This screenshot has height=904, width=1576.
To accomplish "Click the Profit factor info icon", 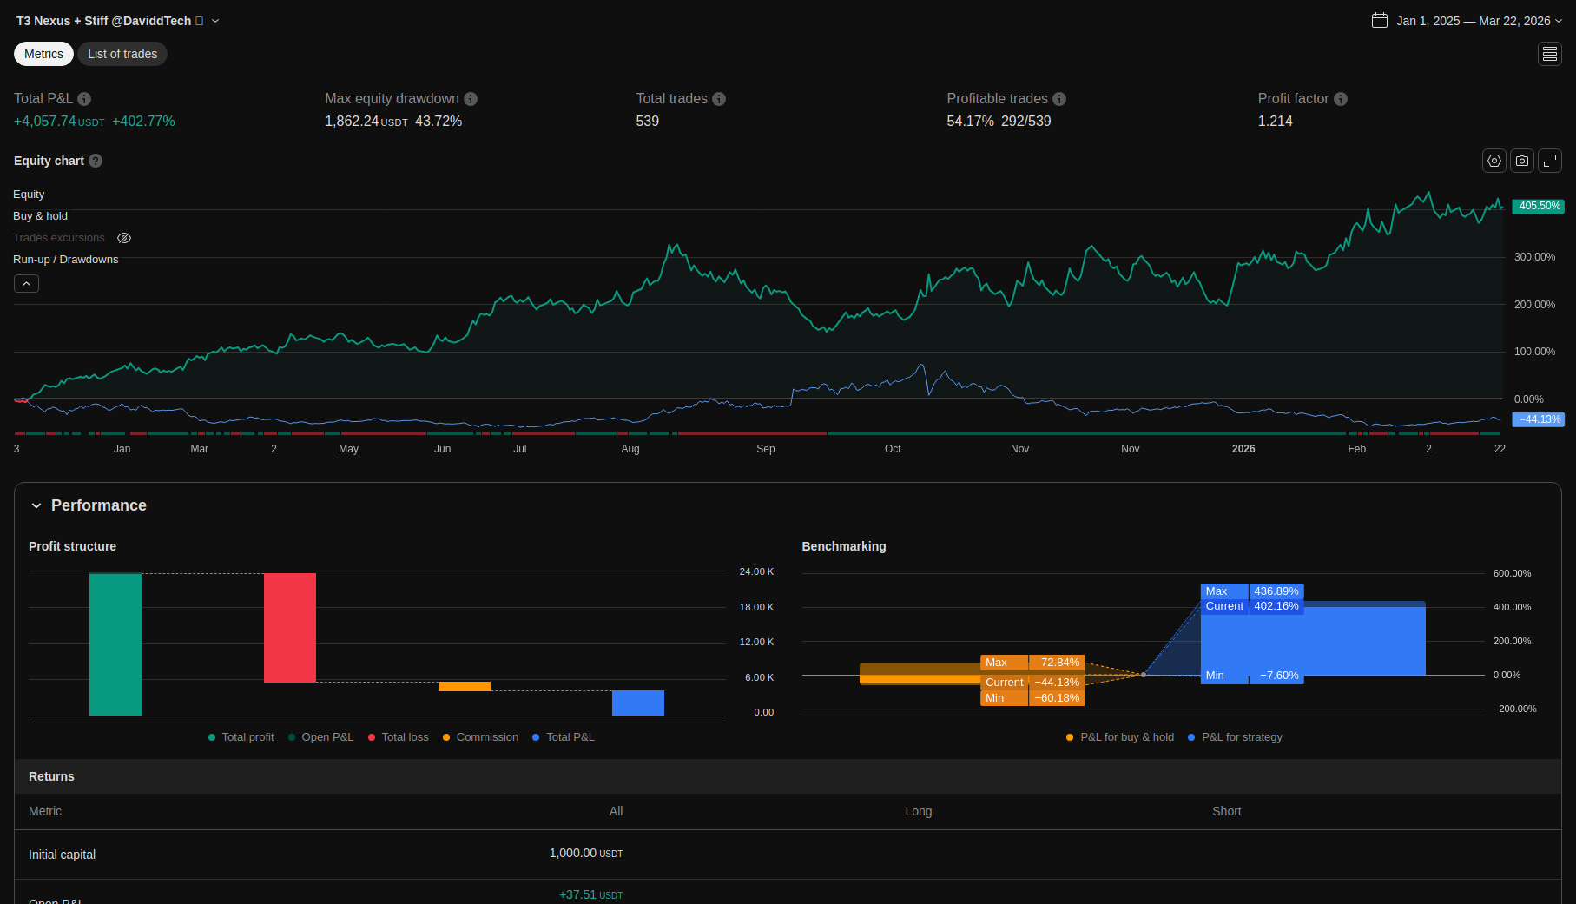I will coord(1341,99).
